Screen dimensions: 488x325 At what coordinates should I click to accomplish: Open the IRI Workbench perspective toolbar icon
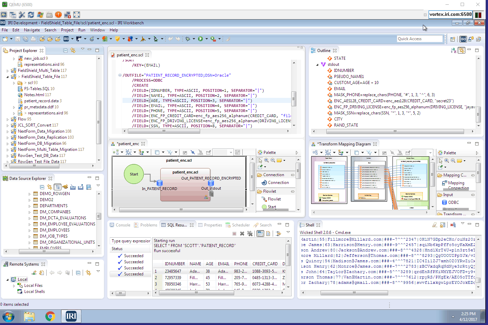[463, 39]
